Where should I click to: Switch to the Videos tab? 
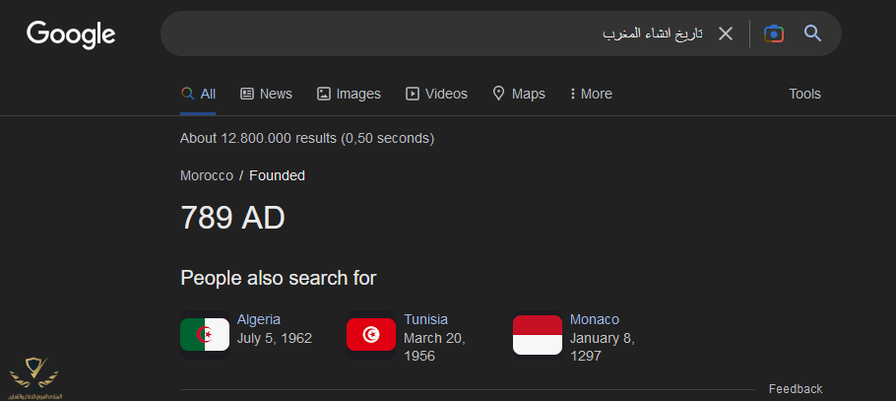pos(436,94)
